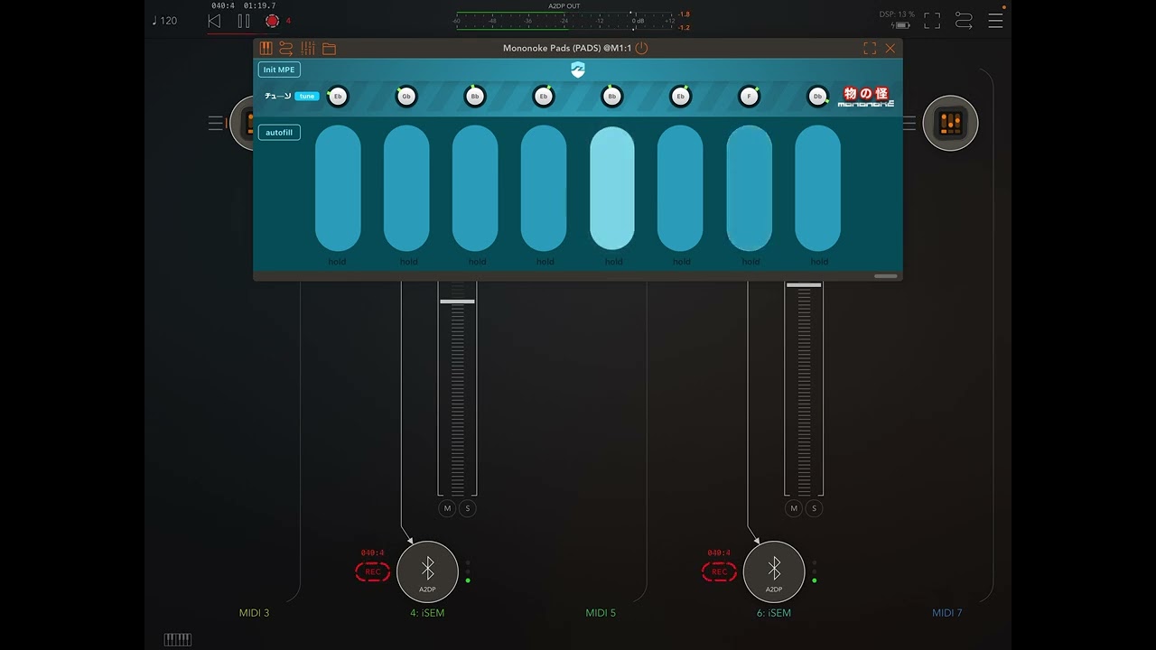Click the Gb tuning knob
The height and width of the screenshot is (650, 1156).
(x=406, y=96)
